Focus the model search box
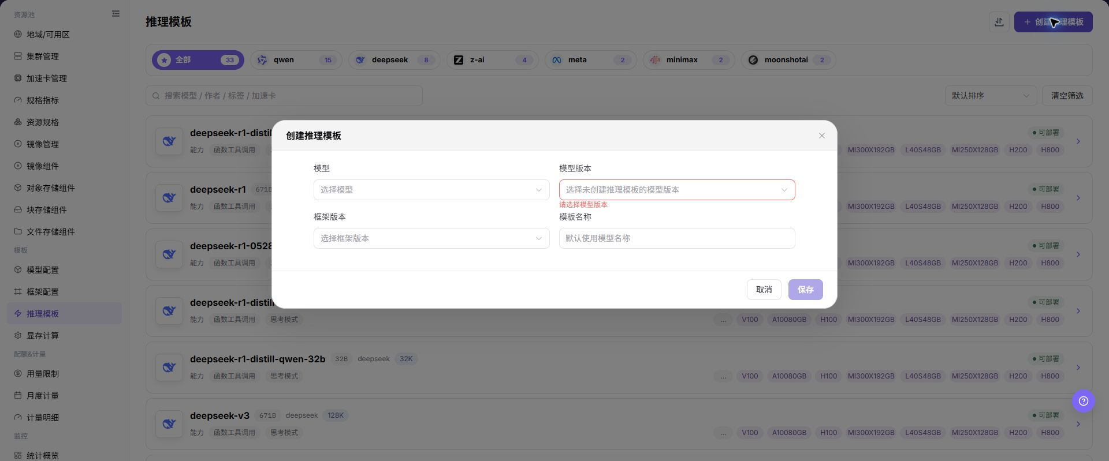 pos(284,96)
